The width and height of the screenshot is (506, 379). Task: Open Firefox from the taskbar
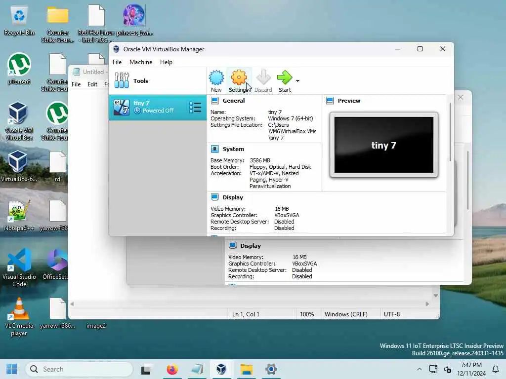[172, 369]
